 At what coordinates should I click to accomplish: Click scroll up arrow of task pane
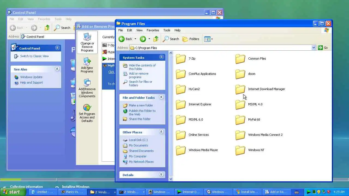click(171, 53)
